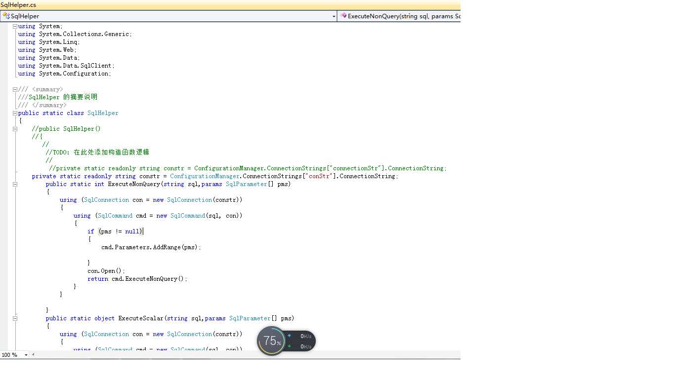Click the 'using System.Linq;' line

[x=49, y=42]
